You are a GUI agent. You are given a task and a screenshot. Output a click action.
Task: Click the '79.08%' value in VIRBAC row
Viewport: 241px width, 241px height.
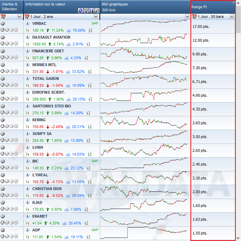(79, 30)
